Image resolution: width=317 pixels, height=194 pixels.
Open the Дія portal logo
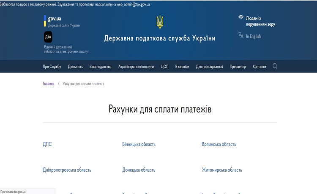pos(48,37)
